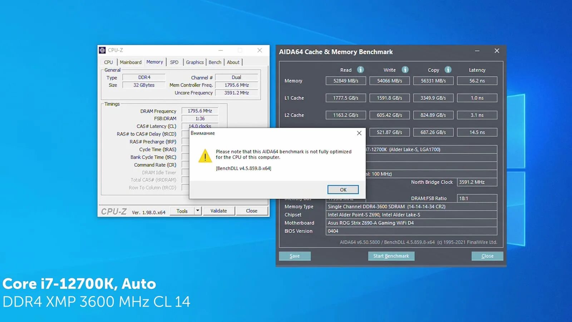The height and width of the screenshot is (322, 572).
Task: Close the Внимание warning dialog
Action: 359,133
